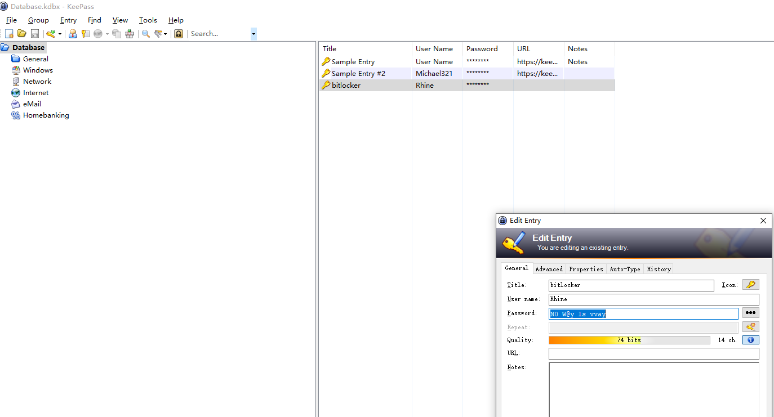Select the General group in the tree
Screen dimensions: 774x417
(x=30, y=59)
